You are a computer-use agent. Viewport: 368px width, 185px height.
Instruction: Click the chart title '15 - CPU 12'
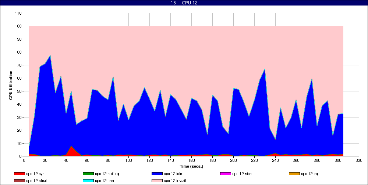click(184, 3)
